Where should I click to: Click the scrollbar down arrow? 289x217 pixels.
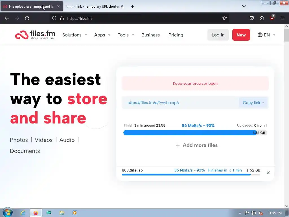(x=286, y=206)
